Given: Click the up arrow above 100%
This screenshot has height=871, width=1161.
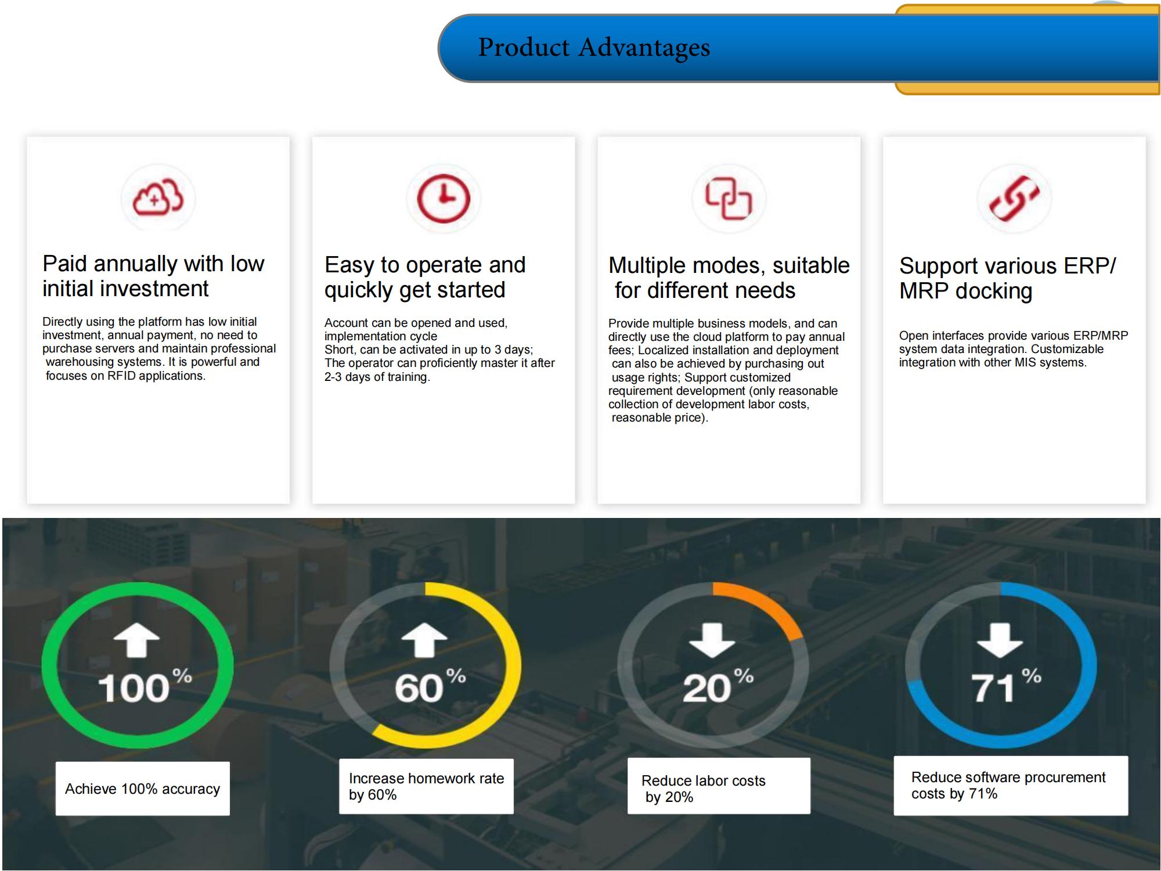Looking at the screenshot, I should pos(137,640).
